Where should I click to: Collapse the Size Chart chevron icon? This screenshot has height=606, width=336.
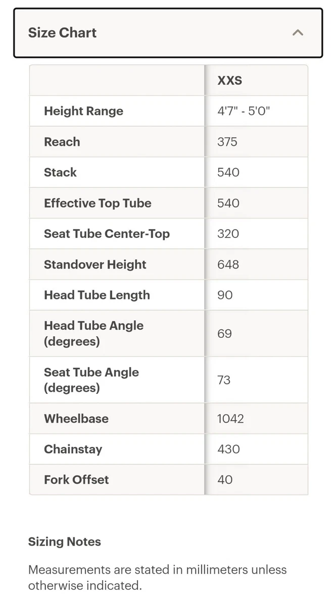tap(298, 33)
